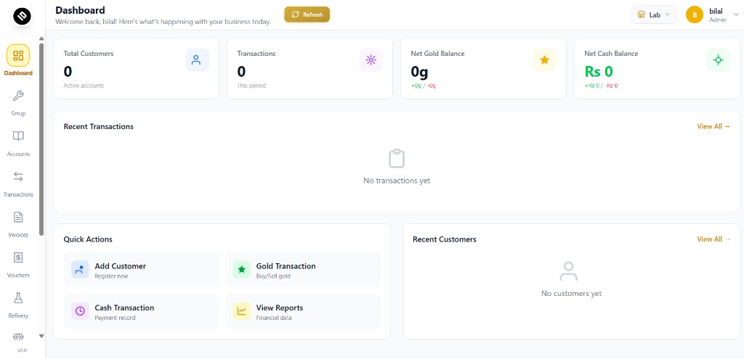The height and width of the screenshot is (359, 744).
Task: Click the Quick Actions heading
Action: 88,239
